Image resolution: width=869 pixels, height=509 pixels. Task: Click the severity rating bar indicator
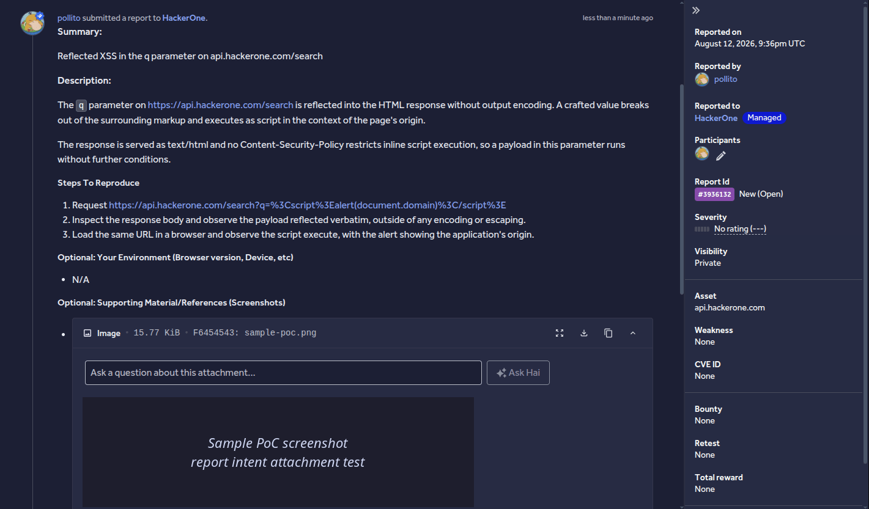pos(702,229)
